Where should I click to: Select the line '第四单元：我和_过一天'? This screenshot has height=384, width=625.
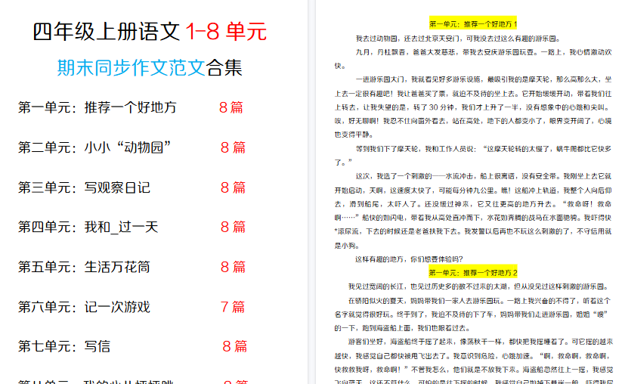pyautogui.click(x=88, y=228)
